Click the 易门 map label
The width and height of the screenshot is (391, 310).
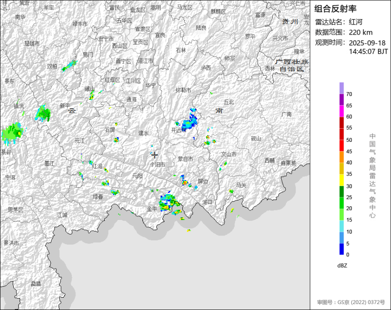pos(88,55)
